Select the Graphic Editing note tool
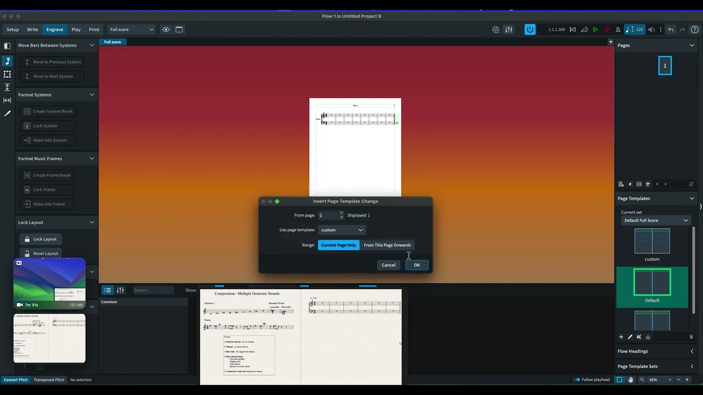Image resolution: width=703 pixels, height=395 pixels. [x=7, y=61]
